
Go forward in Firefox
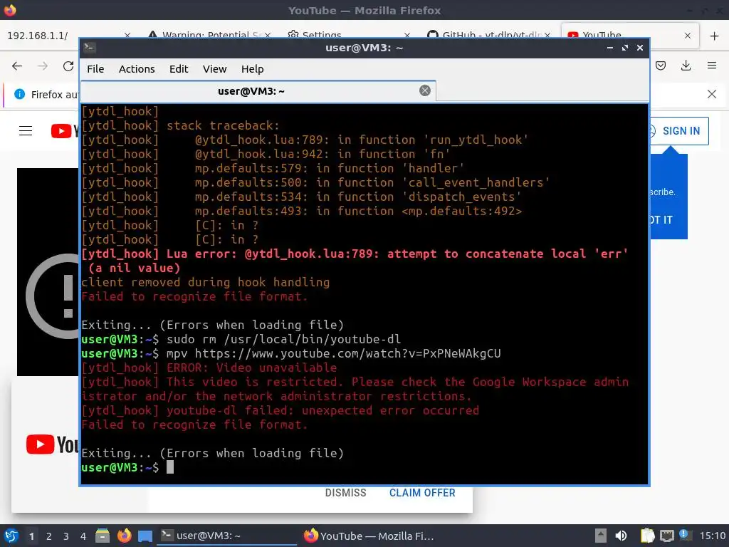(x=43, y=66)
